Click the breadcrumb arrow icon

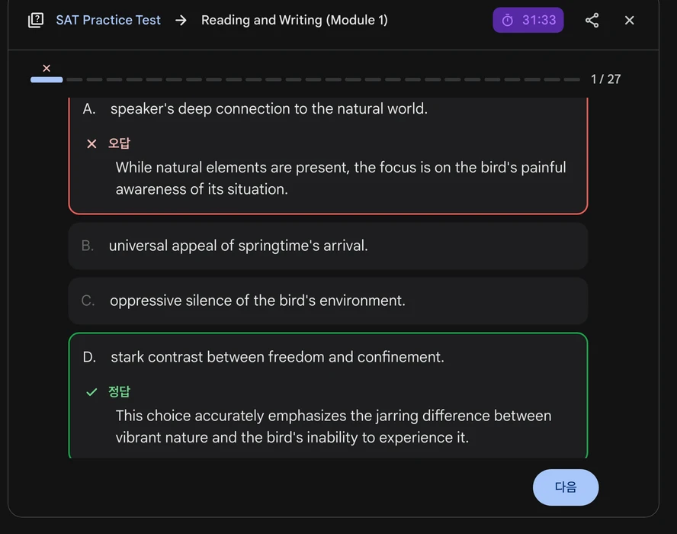[x=181, y=21]
